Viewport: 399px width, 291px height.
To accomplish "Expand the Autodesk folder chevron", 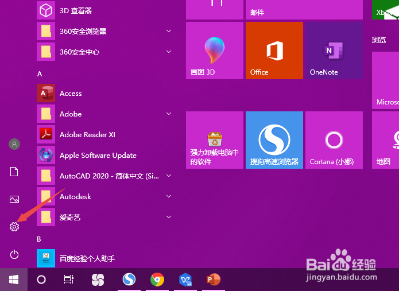I will pyautogui.click(x=169, y=196).
